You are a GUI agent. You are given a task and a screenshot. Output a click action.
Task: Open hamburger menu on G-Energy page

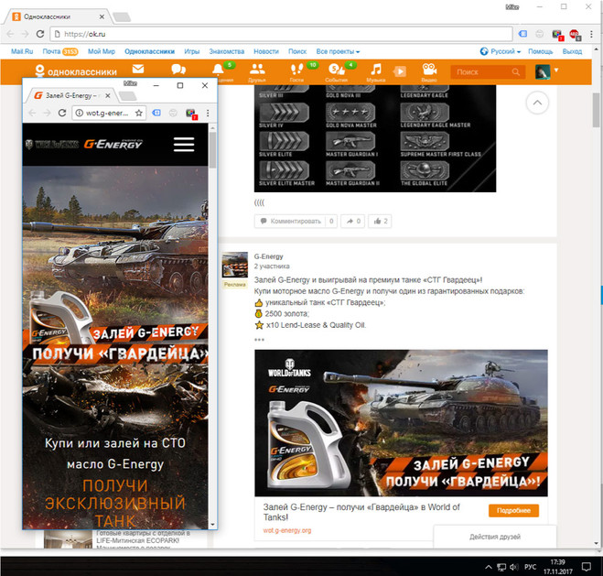[x=184, y=145]
